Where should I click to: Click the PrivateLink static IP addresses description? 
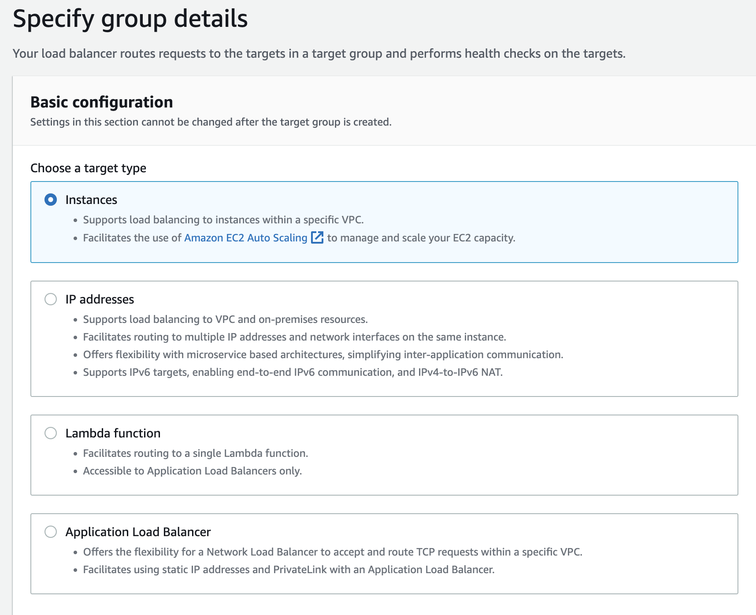point(289,570)
